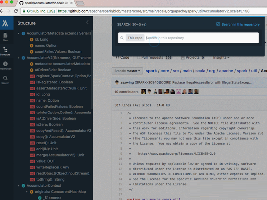This screenshot has width=267, height=200.
Task: Open the spark breadcrumb root link
Action: pyautogui.click(x=151, y=71)
